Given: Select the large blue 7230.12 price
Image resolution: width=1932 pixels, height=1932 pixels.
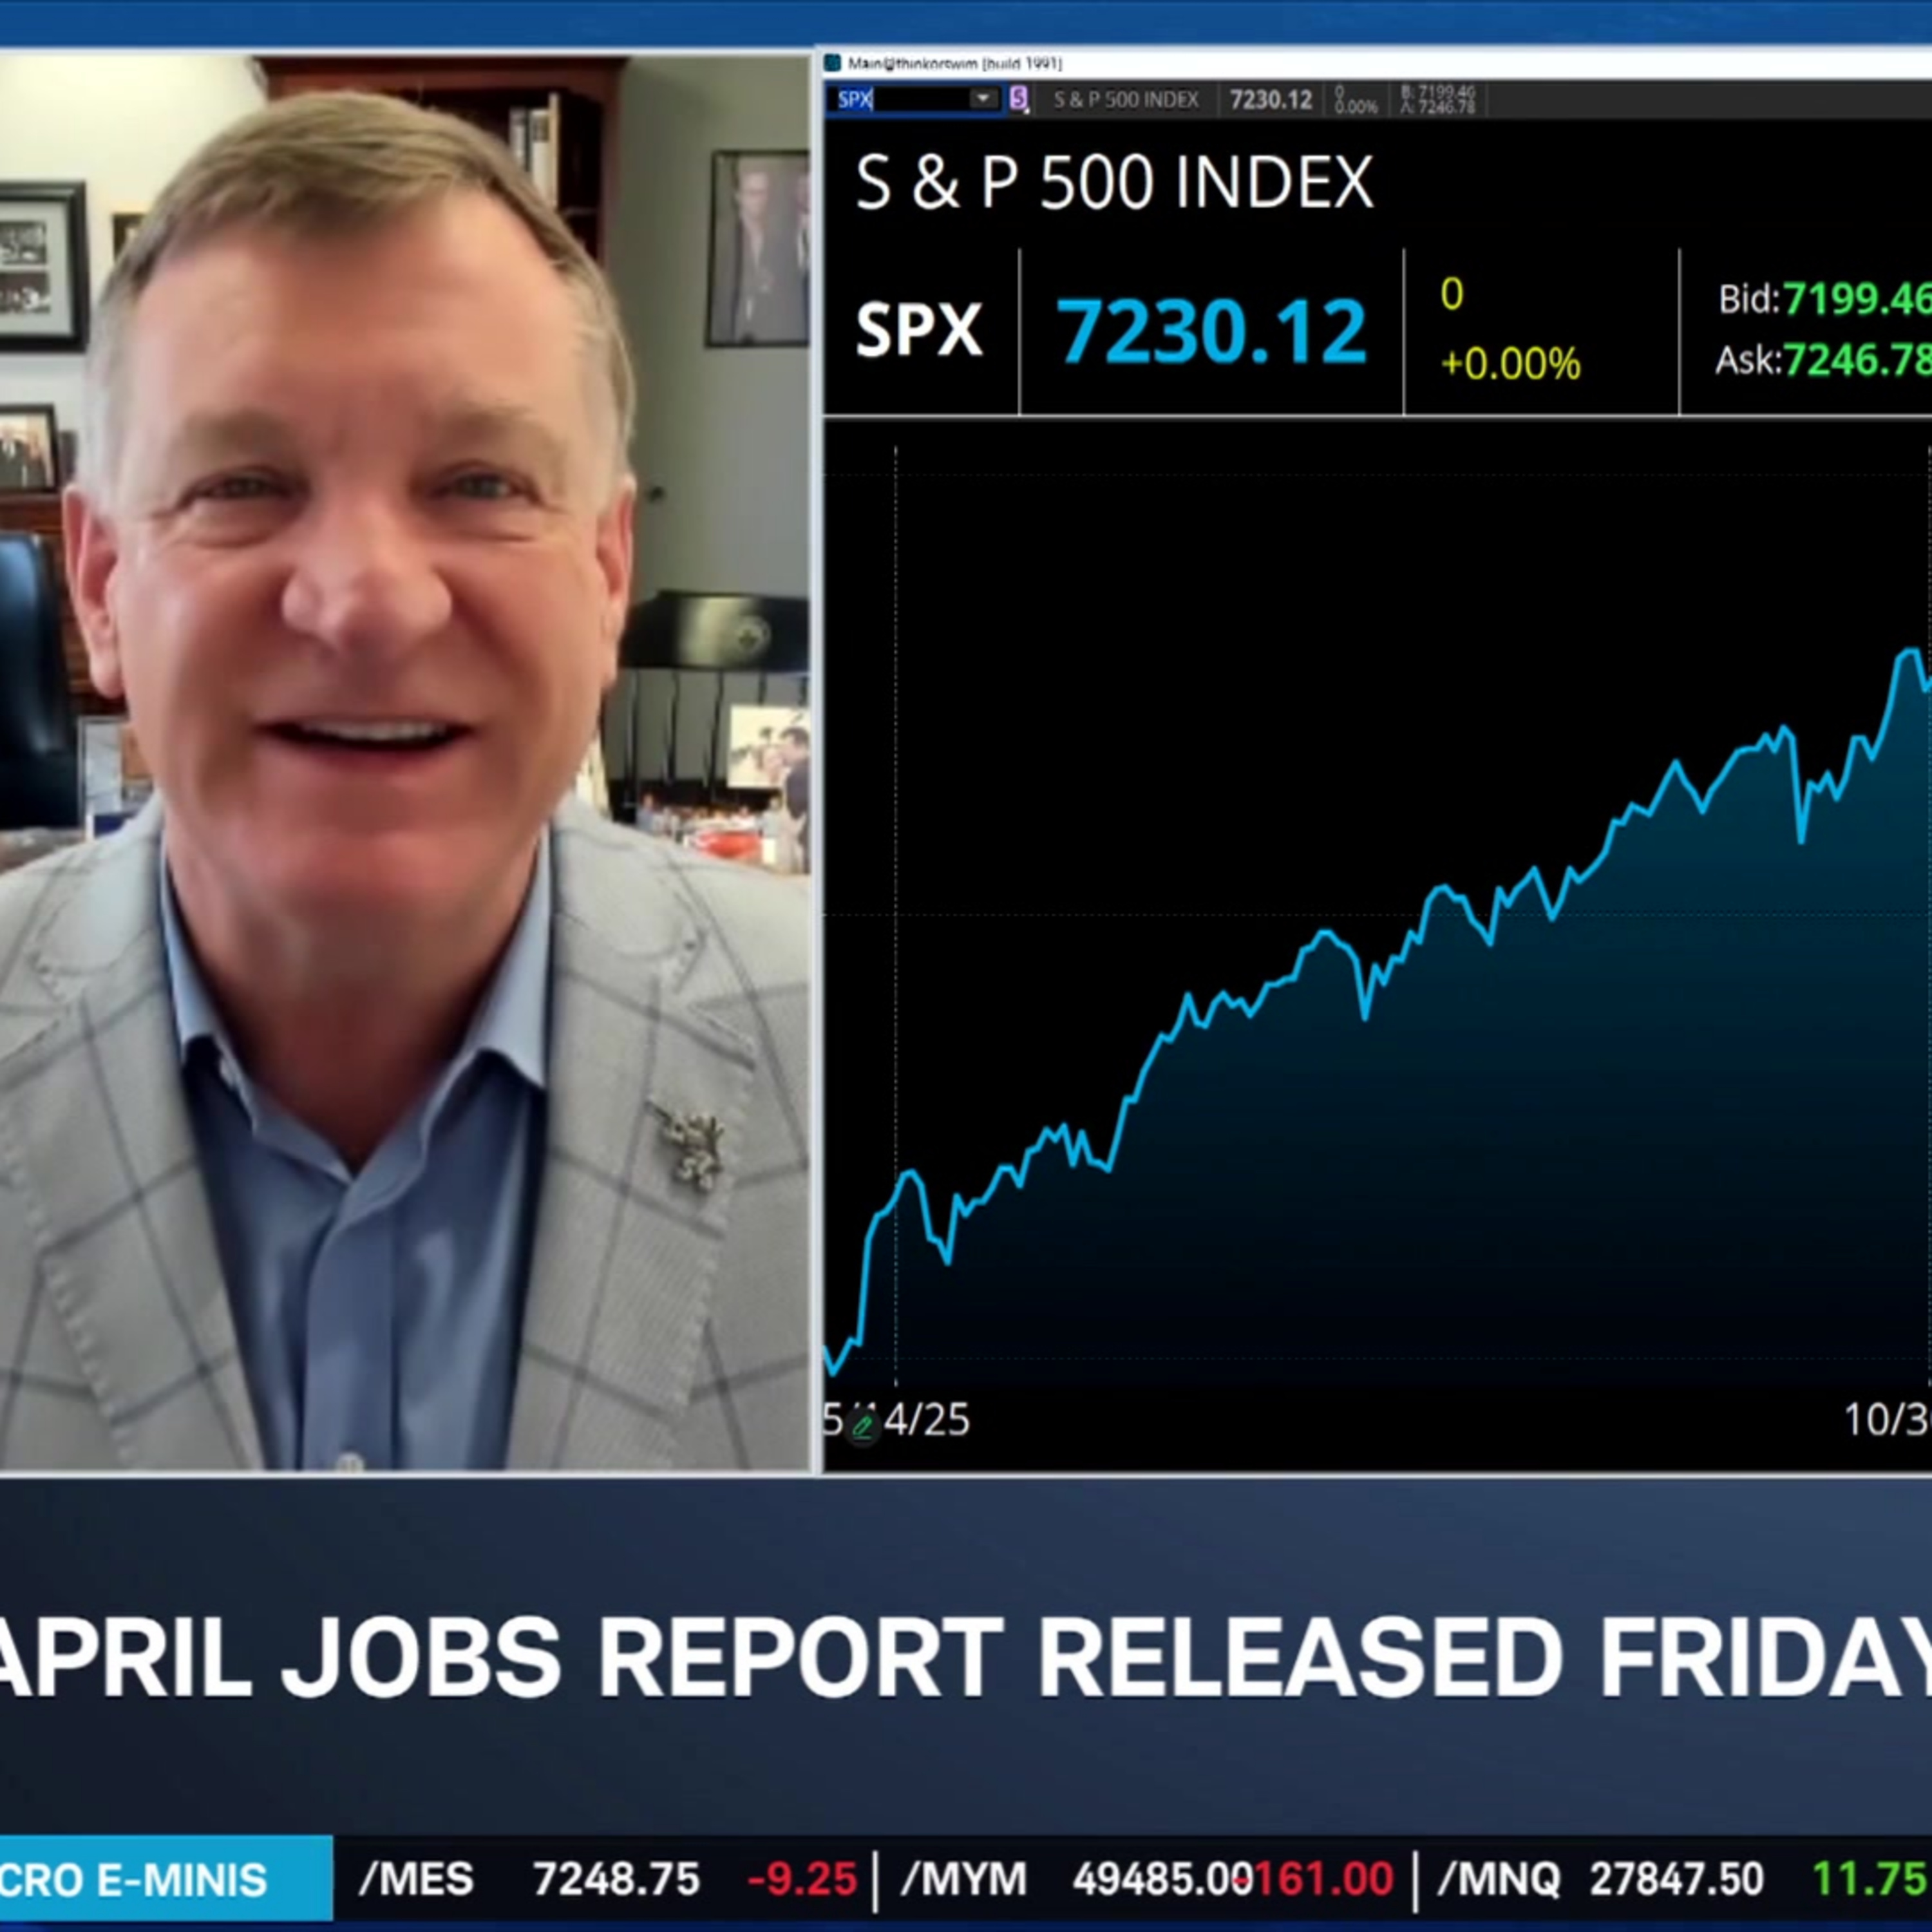Looking at the screenshot, I should click(1211, 331).
